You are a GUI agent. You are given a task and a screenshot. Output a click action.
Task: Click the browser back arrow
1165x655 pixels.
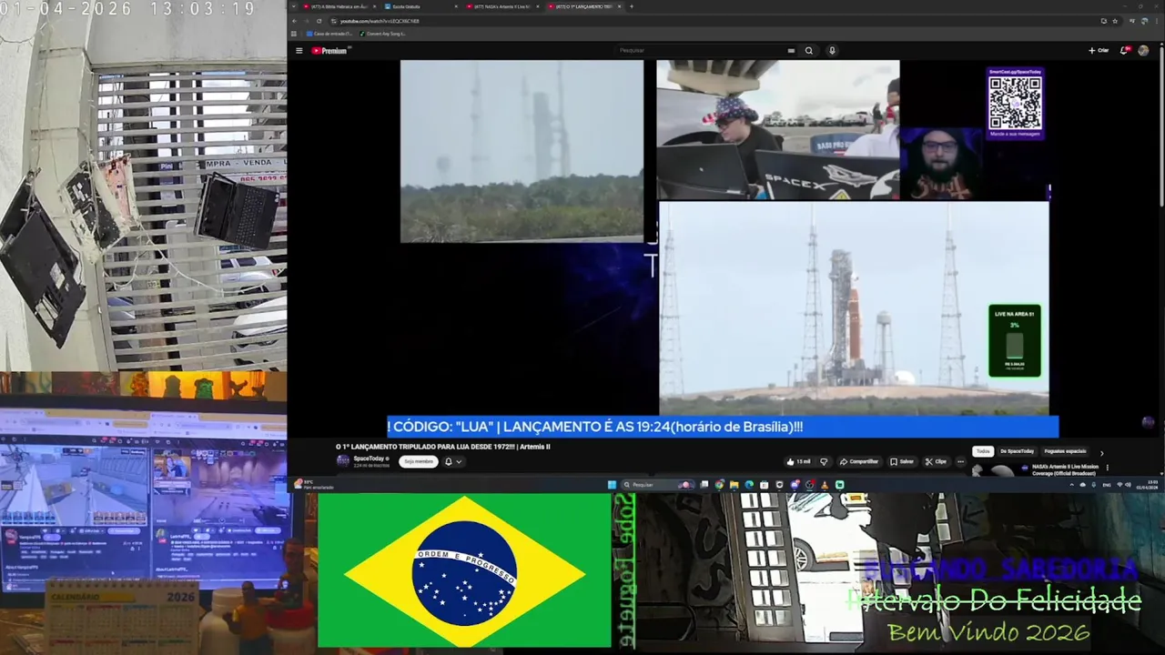click(295, 21)
